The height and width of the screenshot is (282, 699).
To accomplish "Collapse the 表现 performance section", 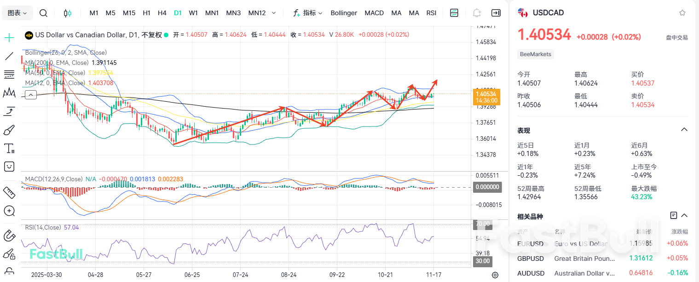I will click(x=684, y=129).
